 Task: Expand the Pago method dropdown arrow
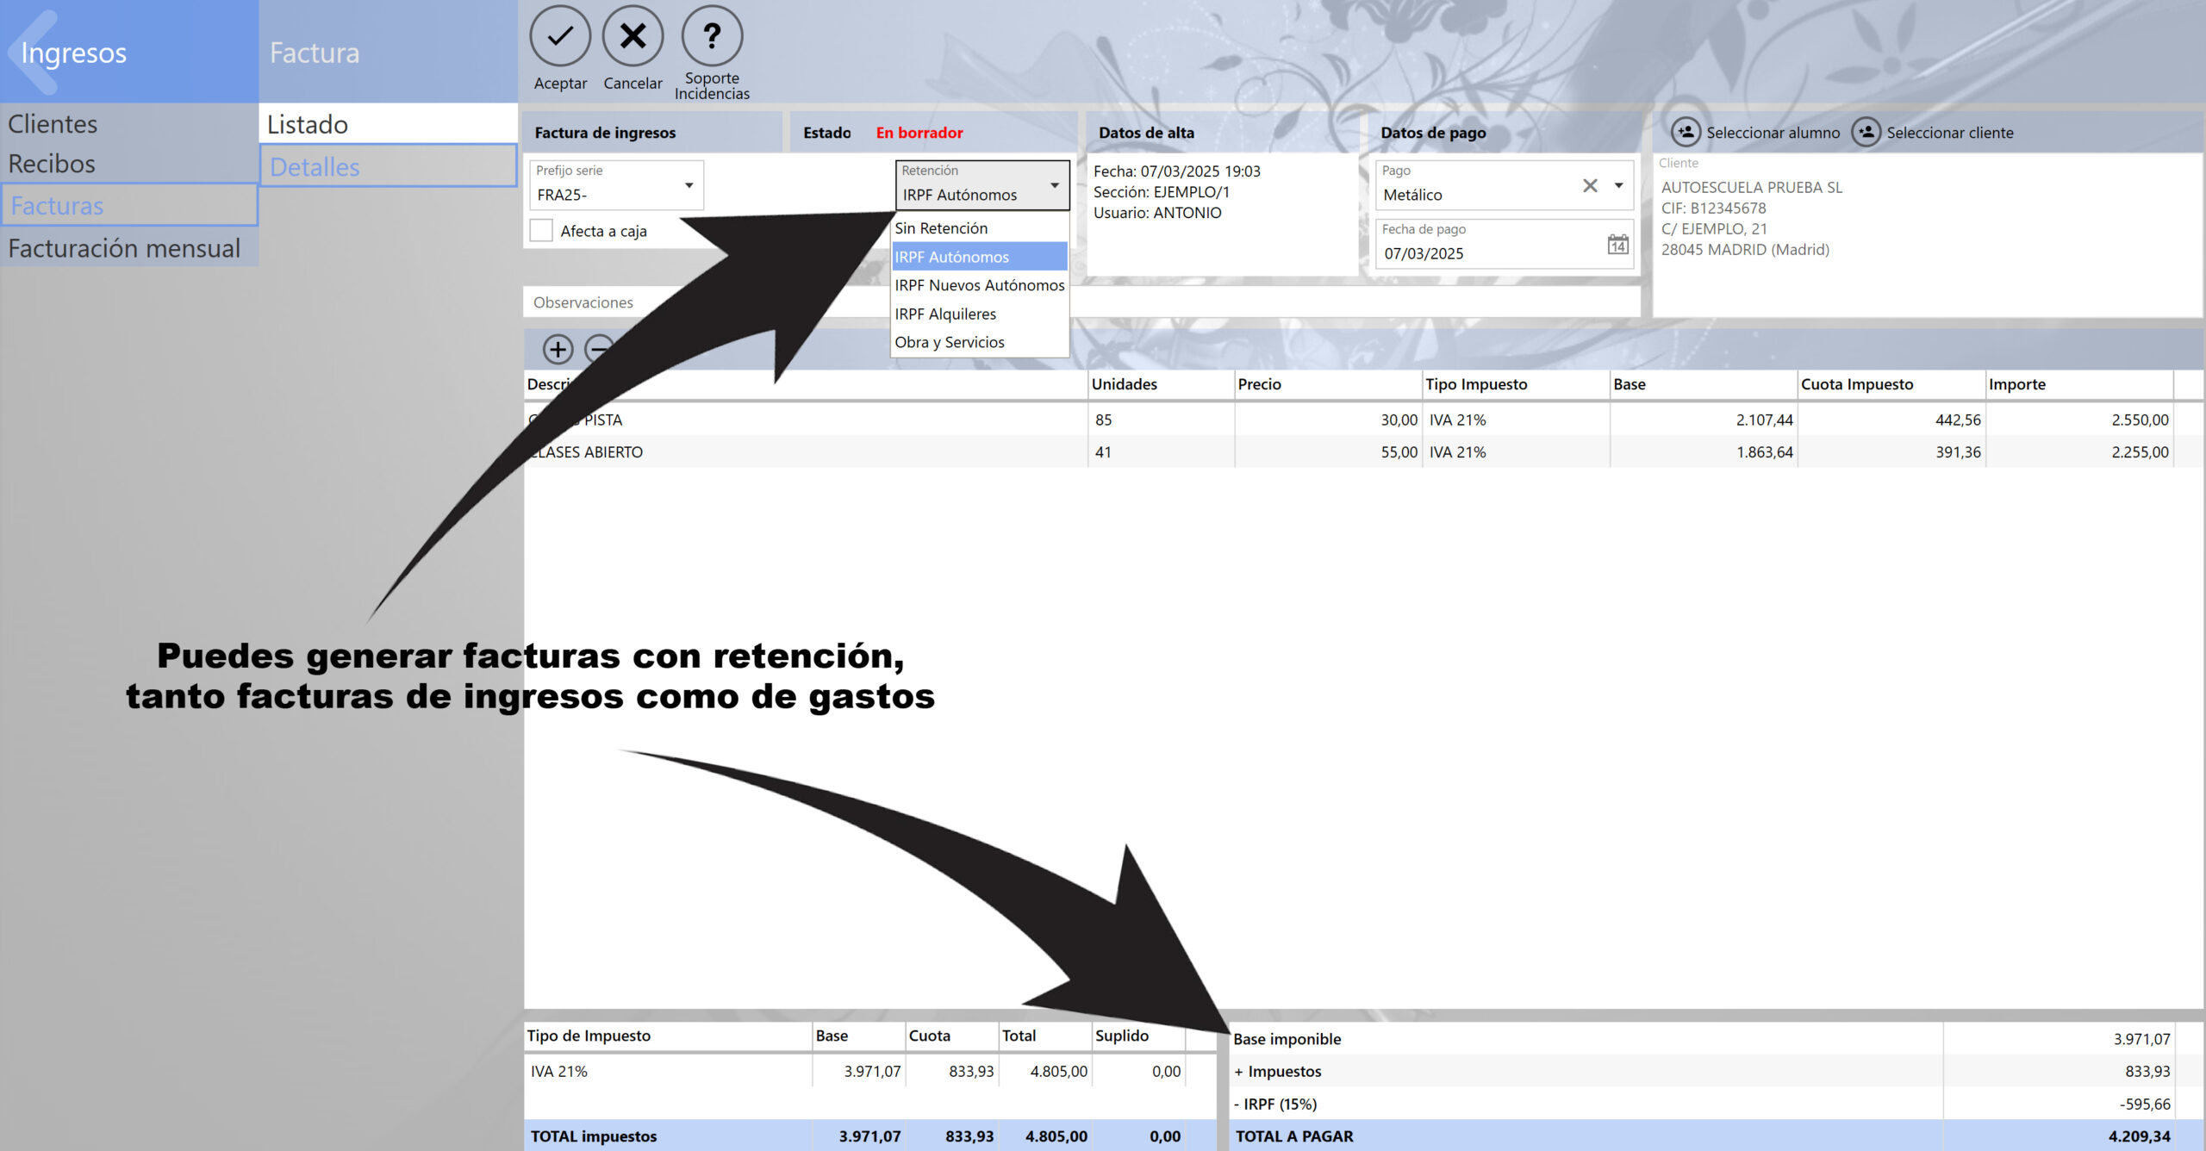[x=1618, y=185]
